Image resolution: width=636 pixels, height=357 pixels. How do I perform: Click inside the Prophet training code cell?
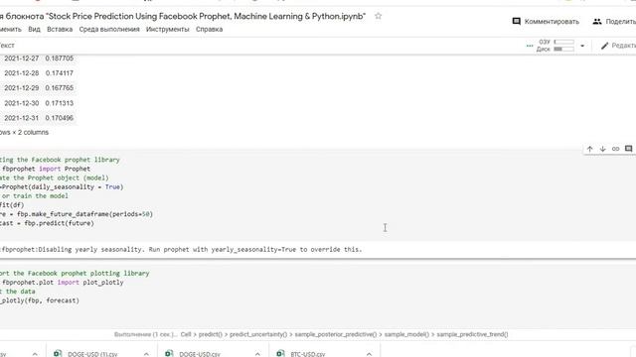(x=318, y=195)
